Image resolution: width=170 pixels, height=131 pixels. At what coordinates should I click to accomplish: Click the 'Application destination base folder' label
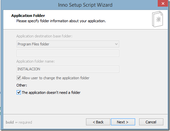click(x=44, y=36)
